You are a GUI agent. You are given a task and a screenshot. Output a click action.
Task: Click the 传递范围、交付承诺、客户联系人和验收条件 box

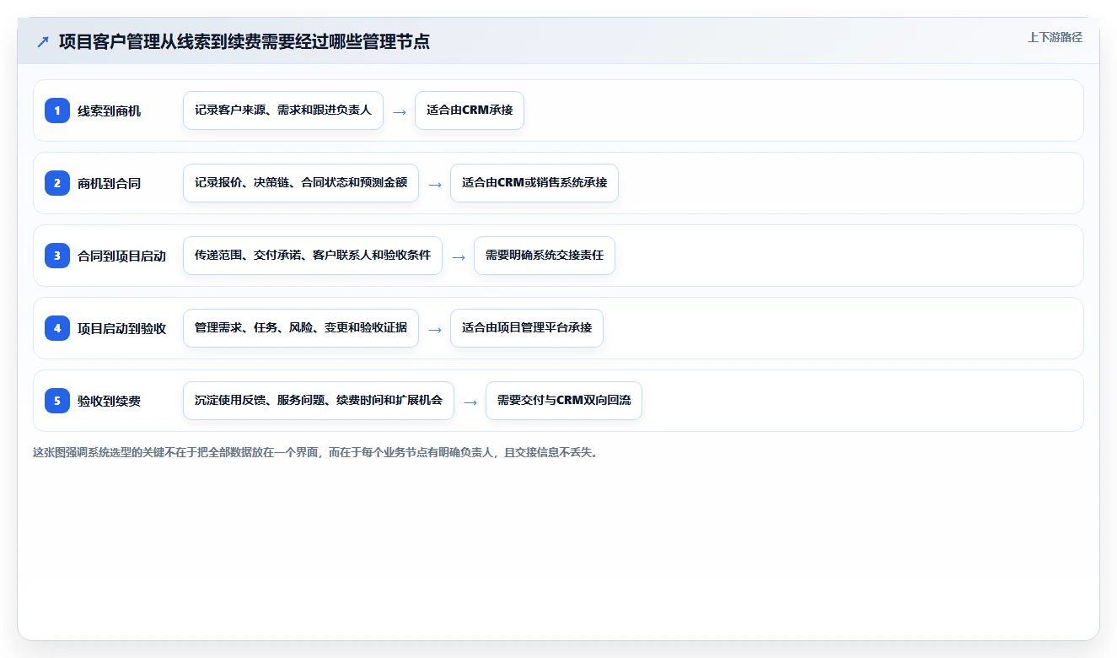point(313,256)
